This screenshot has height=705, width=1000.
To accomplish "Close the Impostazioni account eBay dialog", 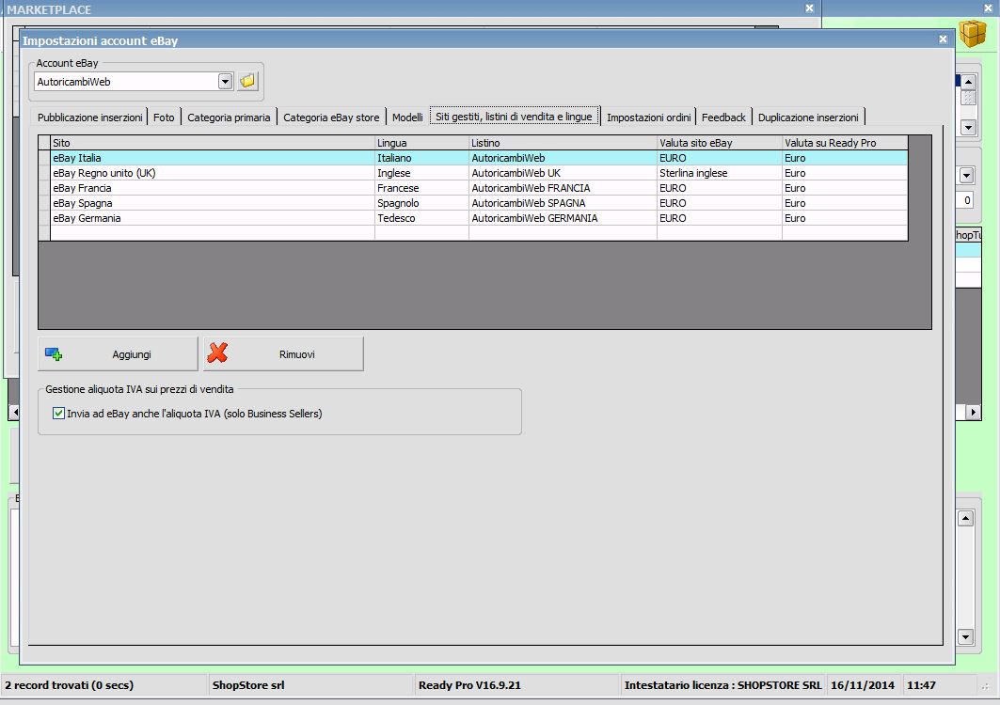I will (x=943, y=39).
